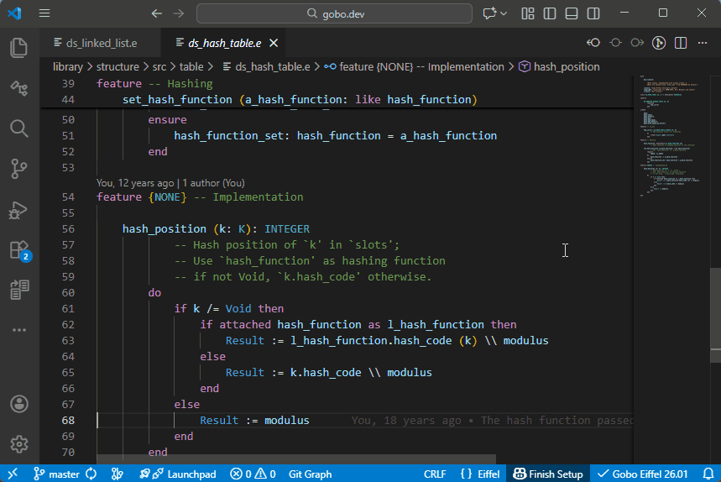Viewport: 721px width, 482px height.
Task: Split the editor to the right
Action: pyautogui.click(x=681, y=43)
